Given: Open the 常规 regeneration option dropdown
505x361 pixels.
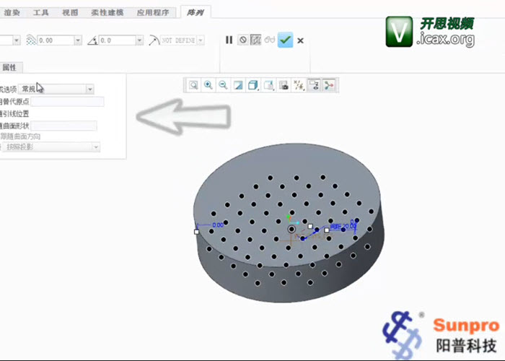Looking at the screenshot, I should pos(56,89).
